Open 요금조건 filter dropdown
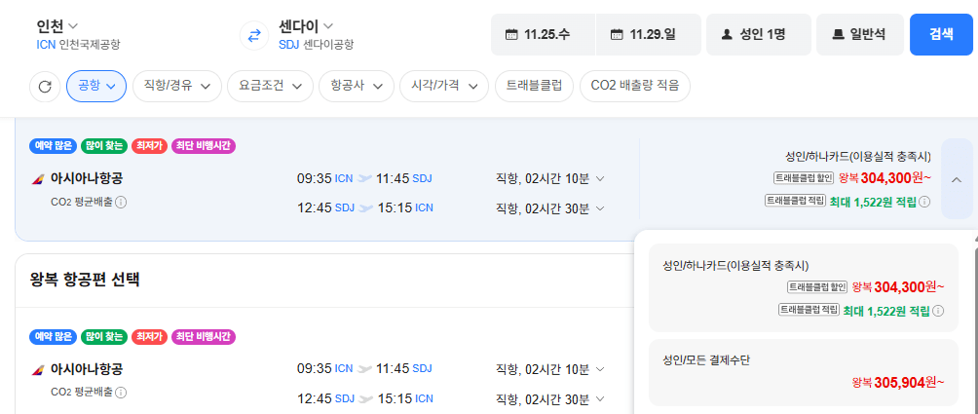This screenshot has height=414, width=978. pyautogui.click(x=270, y=86)
